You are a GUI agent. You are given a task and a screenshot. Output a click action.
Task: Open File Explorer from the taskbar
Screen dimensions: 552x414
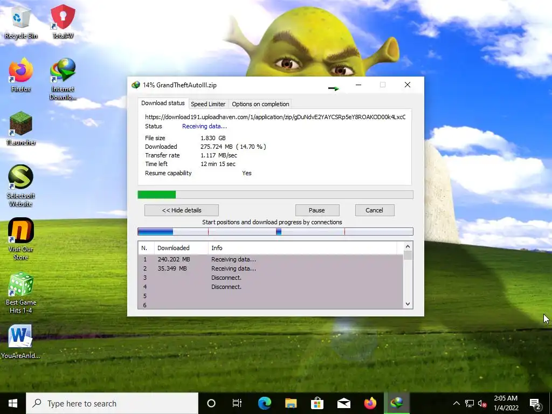point(291,403)
